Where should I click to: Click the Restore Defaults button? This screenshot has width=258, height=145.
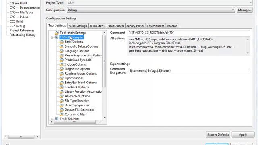click(218, 135)
